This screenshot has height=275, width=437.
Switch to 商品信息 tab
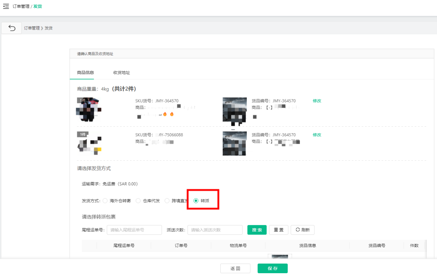86,72
